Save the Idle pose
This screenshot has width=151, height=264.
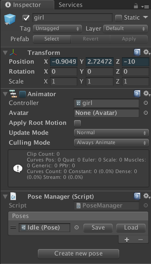[x=98, y=228]
